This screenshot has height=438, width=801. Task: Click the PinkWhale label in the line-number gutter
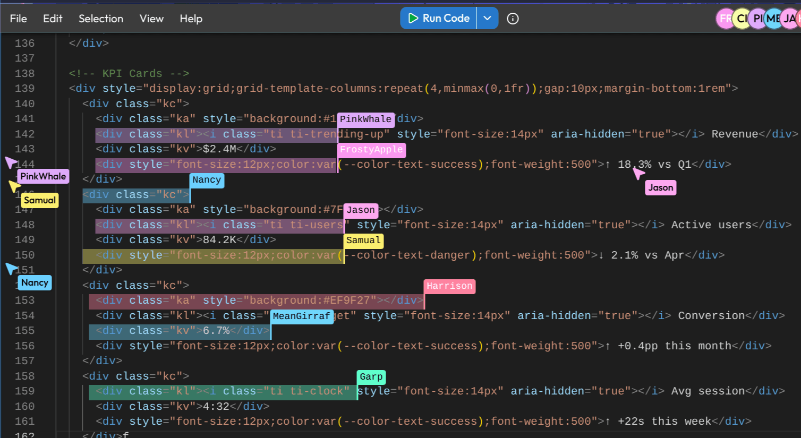coord(43,176)
